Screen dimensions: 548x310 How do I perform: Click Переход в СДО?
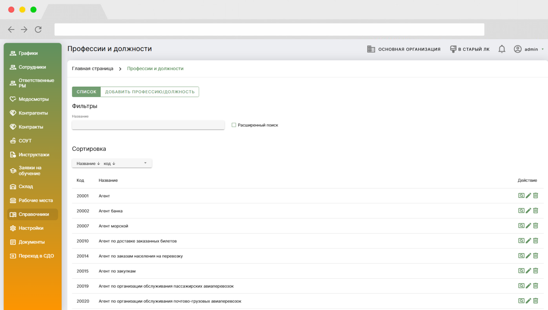(33, 256)
